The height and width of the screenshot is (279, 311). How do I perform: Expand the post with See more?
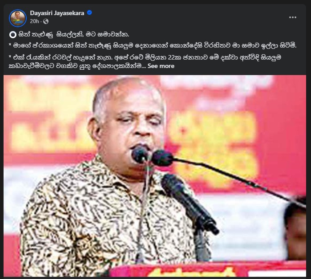(x=161, y=66)
